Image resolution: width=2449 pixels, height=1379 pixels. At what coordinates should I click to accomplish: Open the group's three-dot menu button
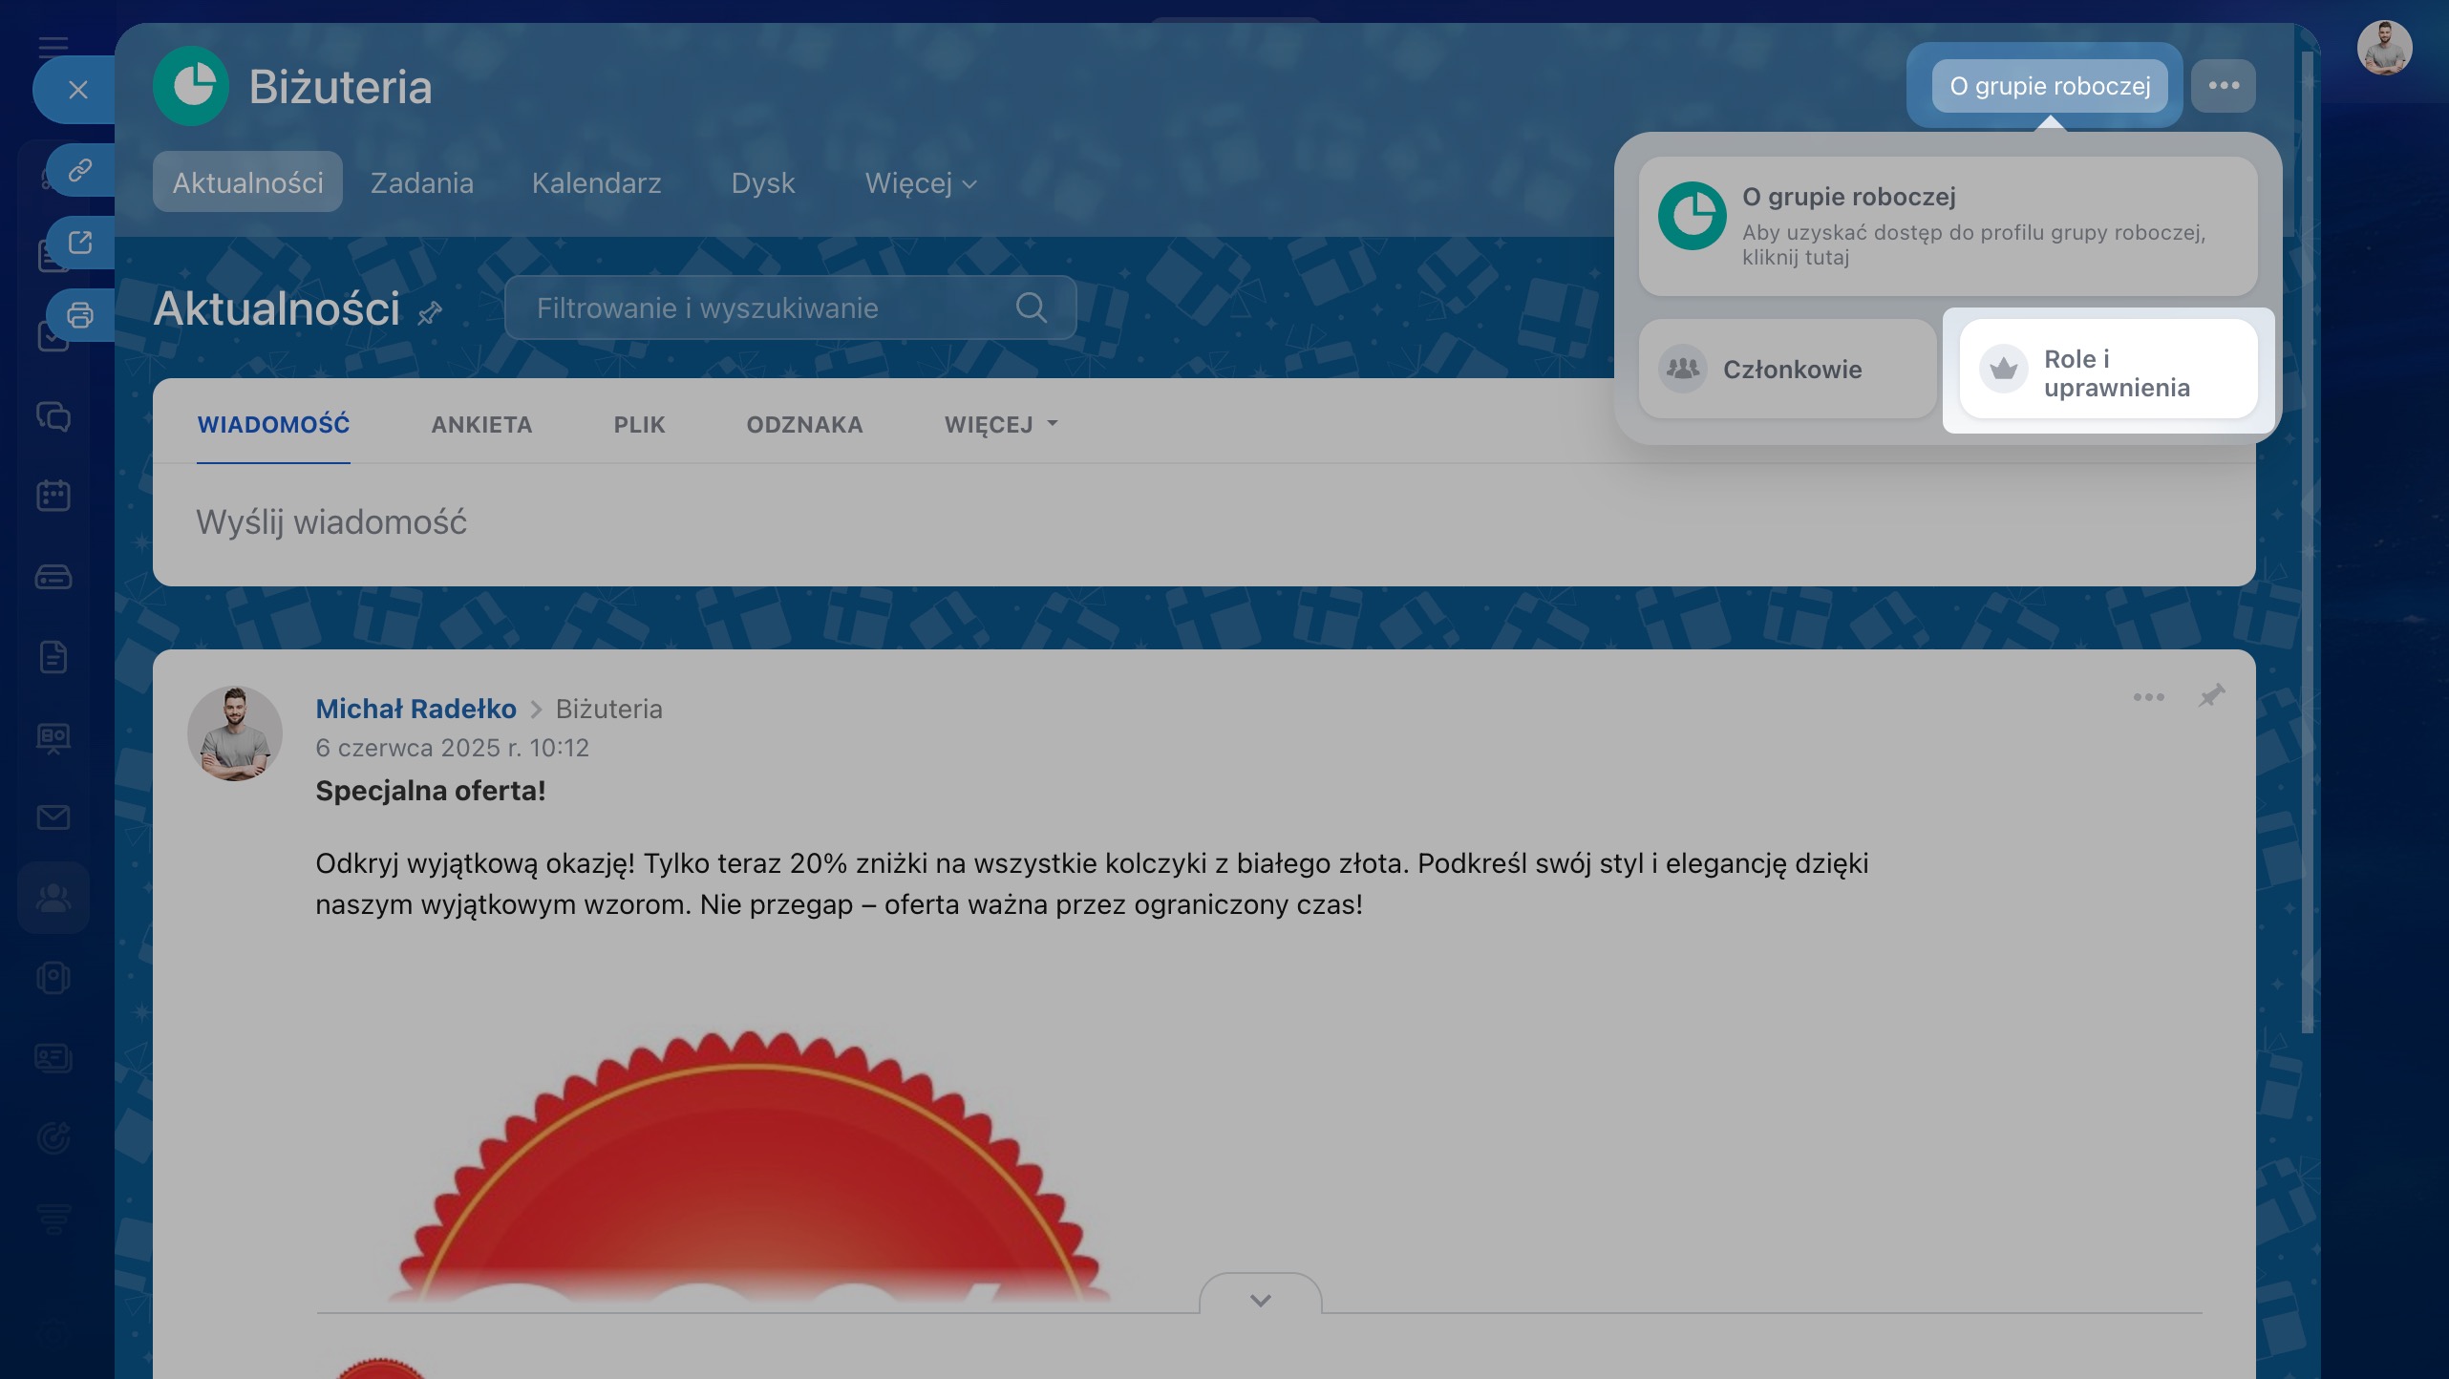click(x=2223, y=86)
